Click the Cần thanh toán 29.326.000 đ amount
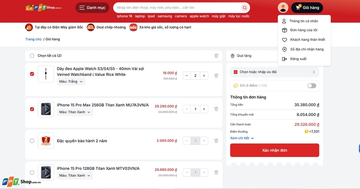 point(307,125)
